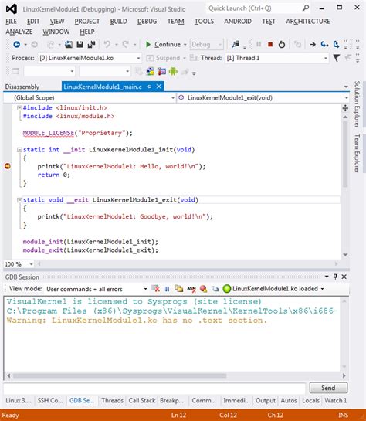The image size is (366, 421).
Task: Switch to the Threads tab
Action: click(x=112, y=400)
